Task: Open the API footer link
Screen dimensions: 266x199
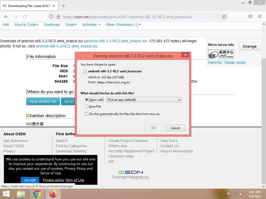Action: pyautogui.click(x=111, y=161)
